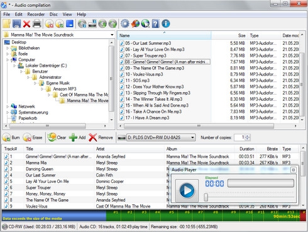Collapse the Amazon MP3 tree node
Viewport: 308px width, 232px height.
click(42, 89)
